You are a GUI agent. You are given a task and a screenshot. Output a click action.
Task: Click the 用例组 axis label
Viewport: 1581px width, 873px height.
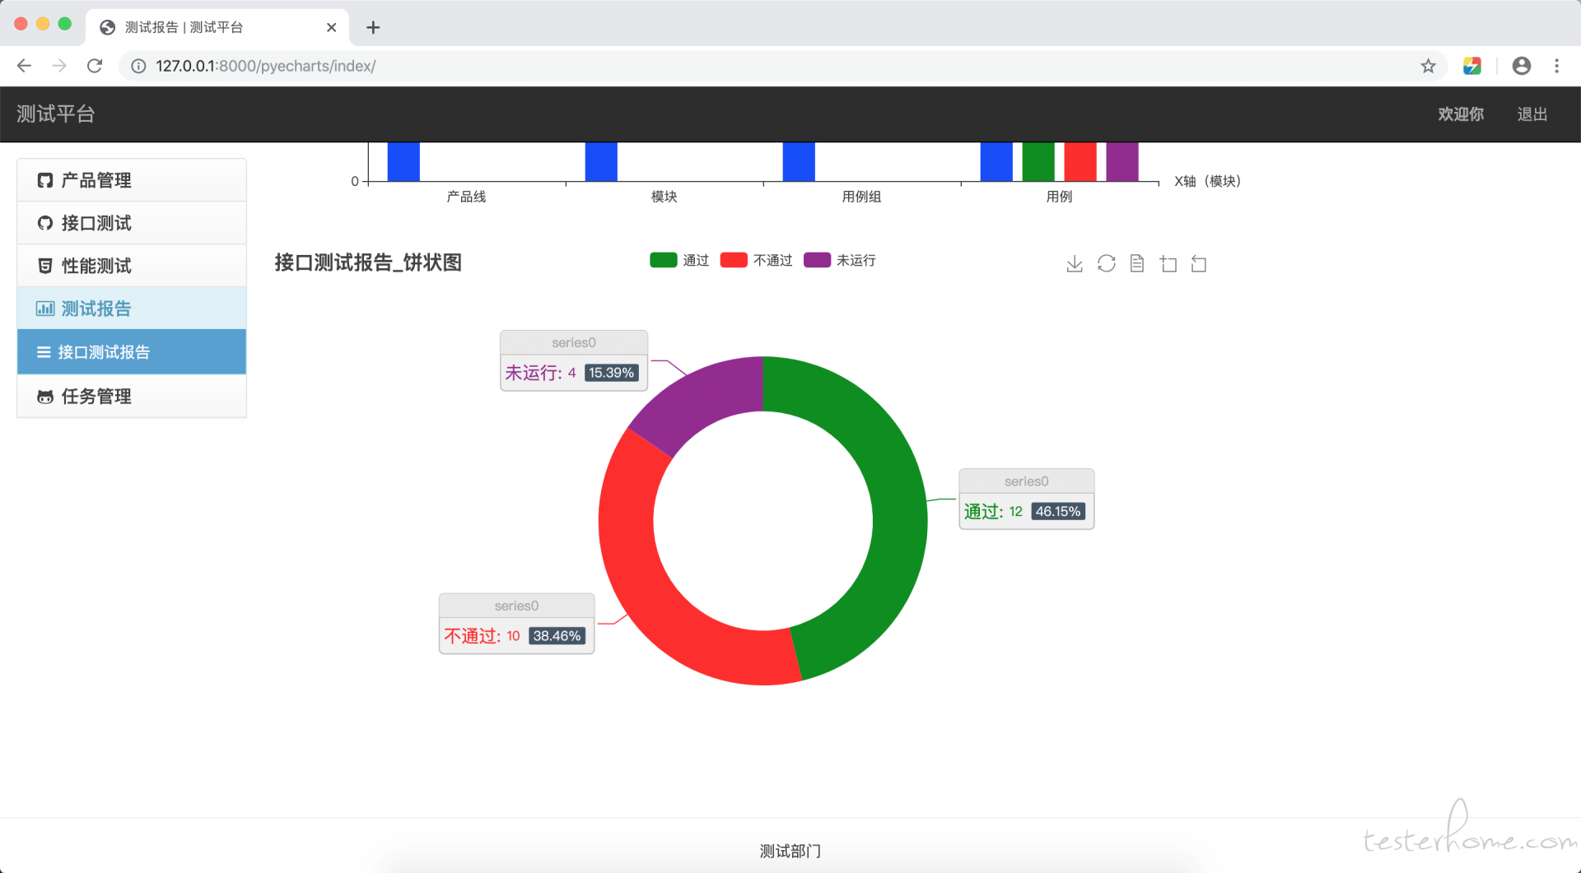coord(861,197)
